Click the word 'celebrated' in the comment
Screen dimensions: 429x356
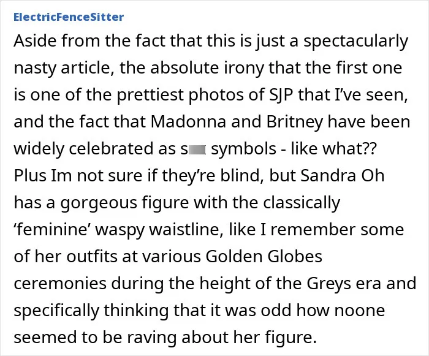[x=111, y=148]
